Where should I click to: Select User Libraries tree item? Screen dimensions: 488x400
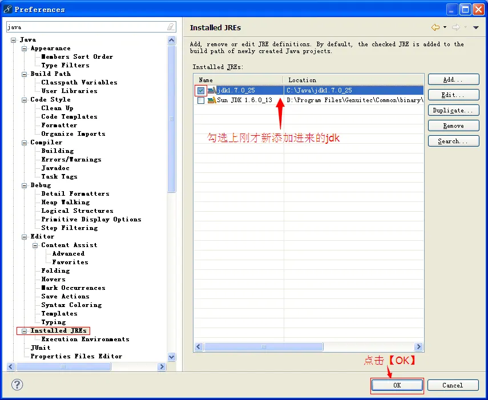coord(70,91)
